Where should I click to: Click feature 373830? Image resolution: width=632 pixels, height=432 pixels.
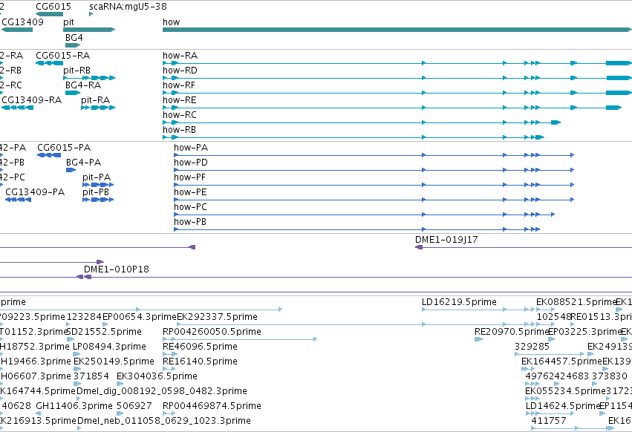[595, 384]
